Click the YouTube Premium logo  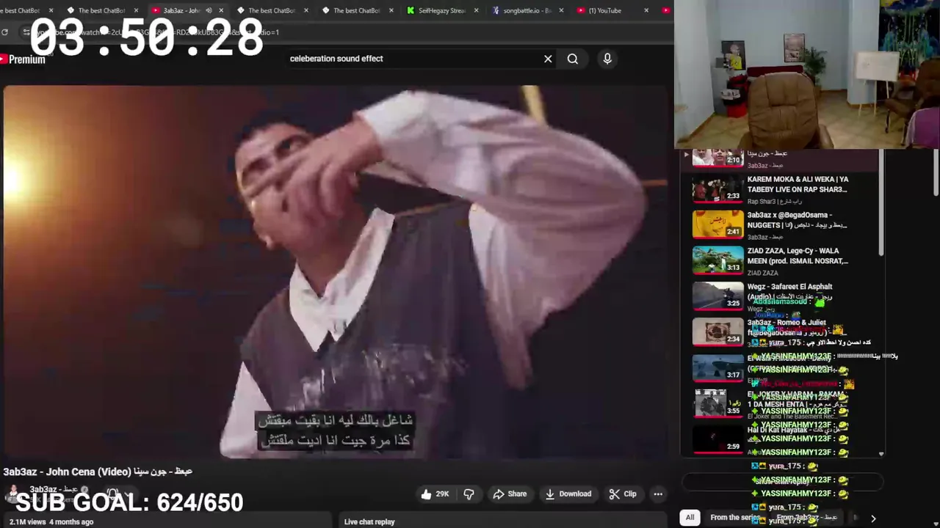(23, 59)
